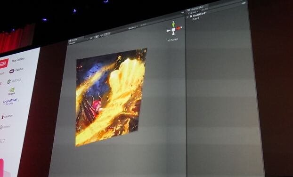
Task: Click the Untitled scene Unity icon
Action: pyautogui.click(x=191, y=16)
